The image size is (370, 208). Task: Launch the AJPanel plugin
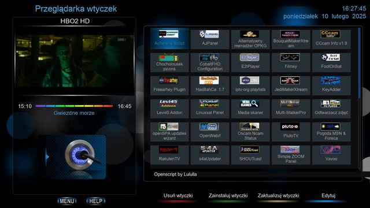210,39
